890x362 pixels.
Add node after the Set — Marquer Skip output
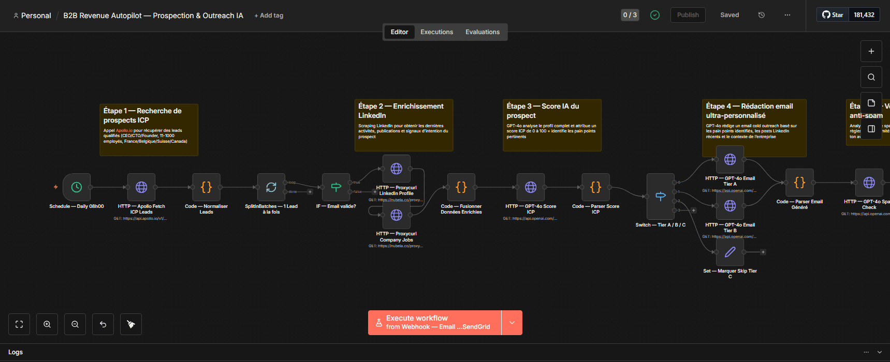pyautogui.click(x=763, y=252)
